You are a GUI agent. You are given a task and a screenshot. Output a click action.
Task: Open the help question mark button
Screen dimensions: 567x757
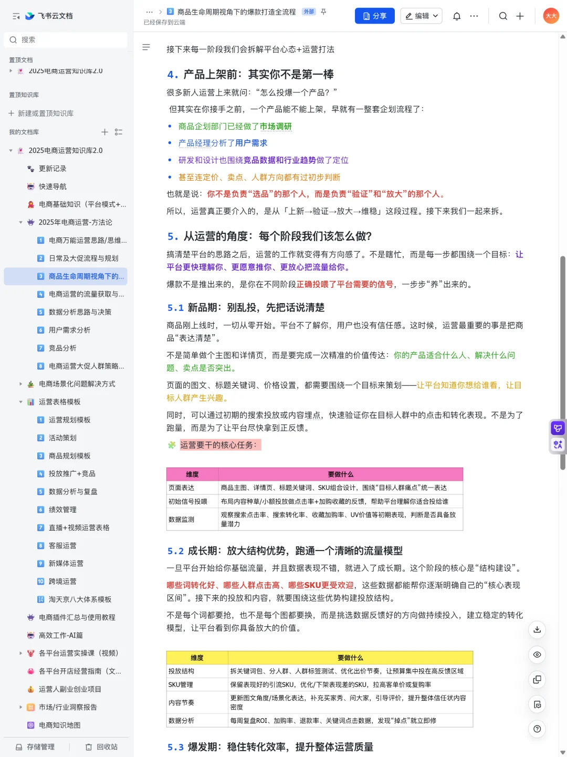pos(537,729)
